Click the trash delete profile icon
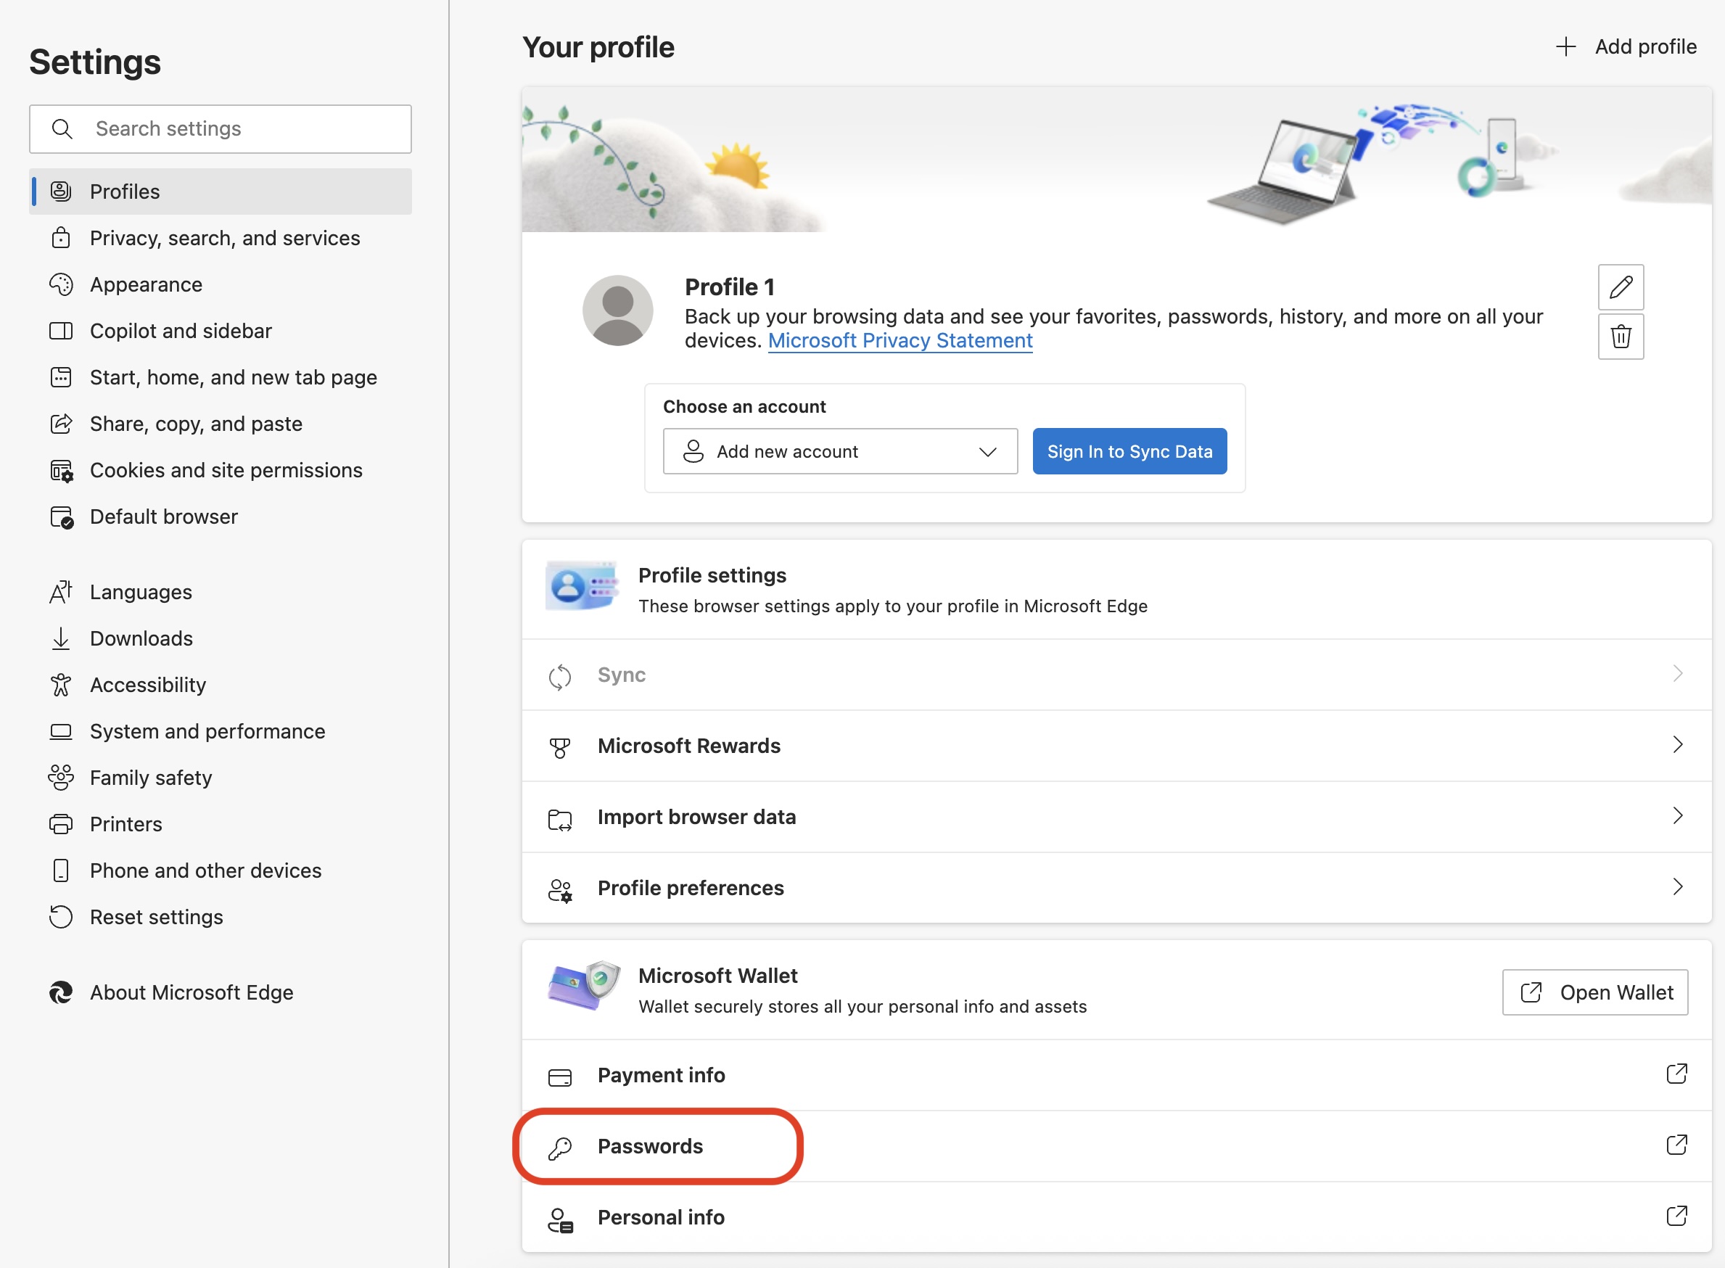1725x1268 pixels. [x=1621, y=336]
